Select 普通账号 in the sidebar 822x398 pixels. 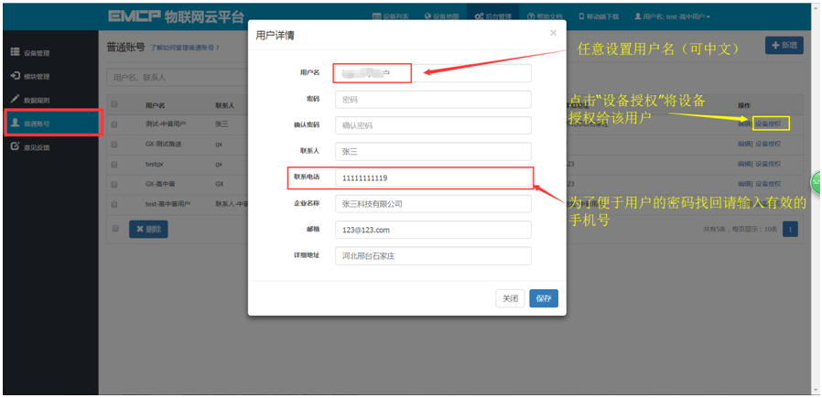pyautogui.click(x=51, y=124)
